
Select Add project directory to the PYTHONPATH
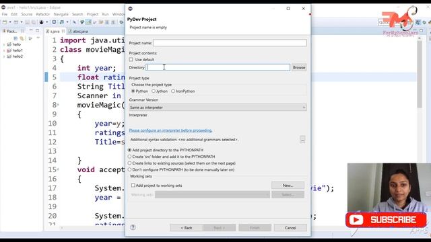coord(130,150)
